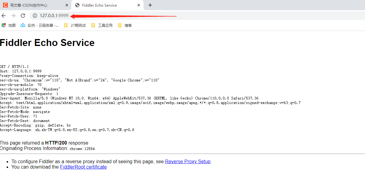The width and height of the screenshot is (365, 177).
Task: View site information icon in address bar
Action: click(x=35, y=16)
